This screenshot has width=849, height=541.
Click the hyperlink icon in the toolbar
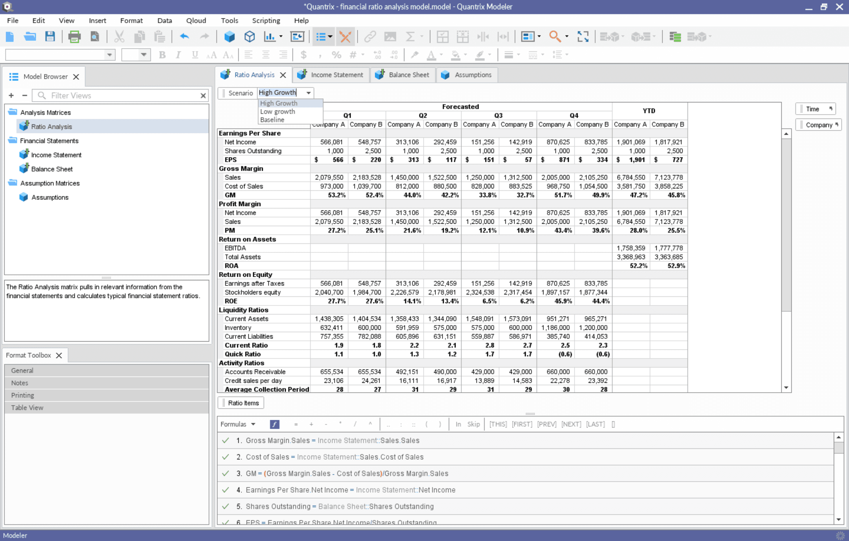370,37
